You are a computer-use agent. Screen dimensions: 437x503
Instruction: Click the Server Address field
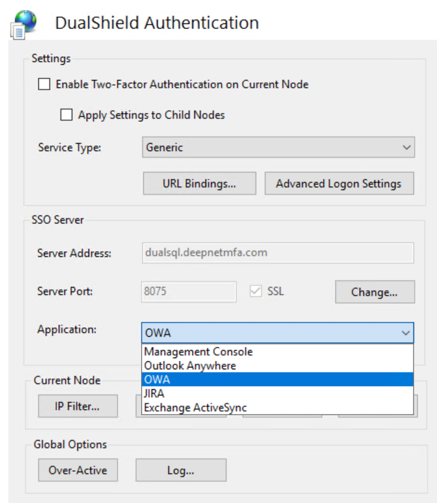[278, 252]
